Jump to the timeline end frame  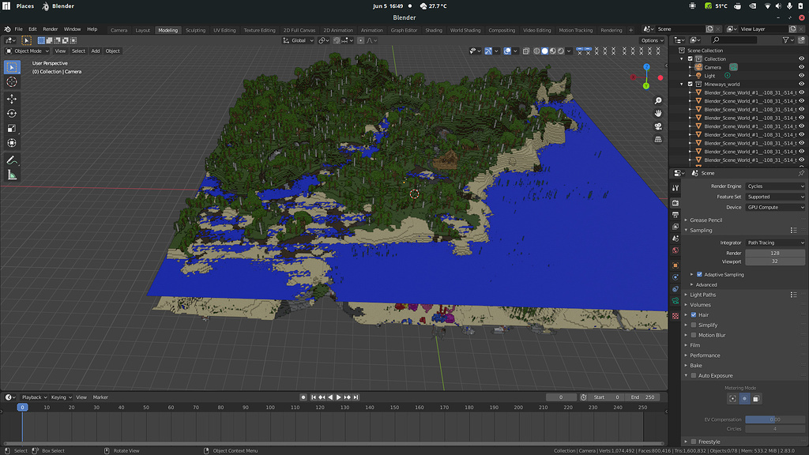click(x=356, y=397)
